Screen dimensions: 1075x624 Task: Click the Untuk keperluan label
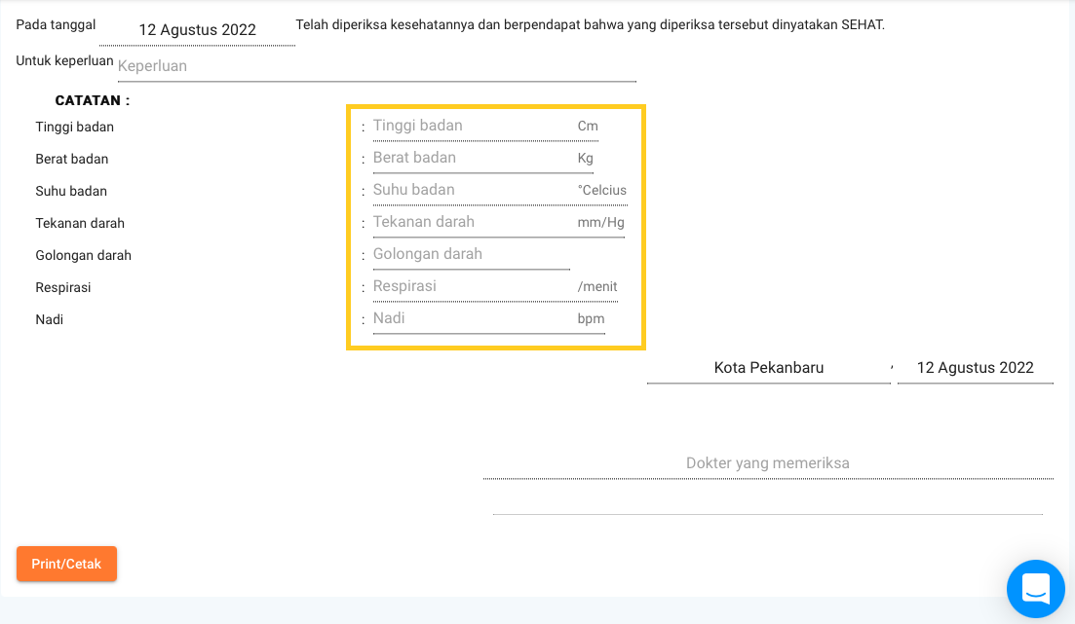click(64, 61)
